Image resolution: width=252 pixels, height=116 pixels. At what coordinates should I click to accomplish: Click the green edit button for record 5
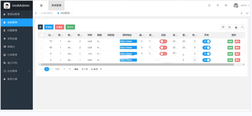click(x=230, y=60)
